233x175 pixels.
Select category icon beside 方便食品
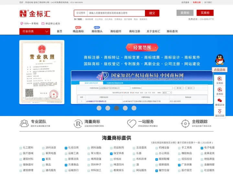[66, 165]
